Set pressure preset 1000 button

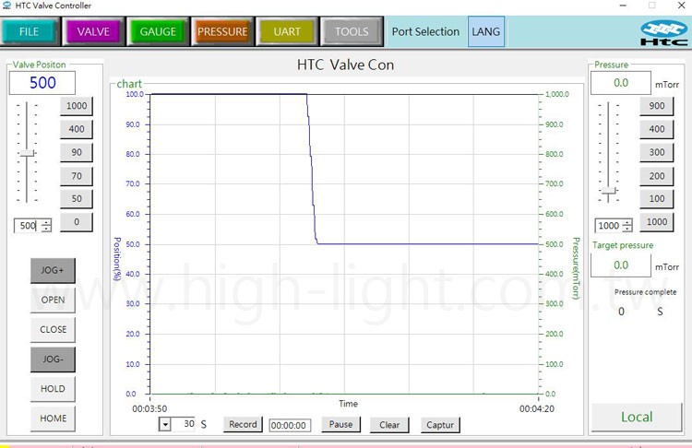click(x=657, y=222)
